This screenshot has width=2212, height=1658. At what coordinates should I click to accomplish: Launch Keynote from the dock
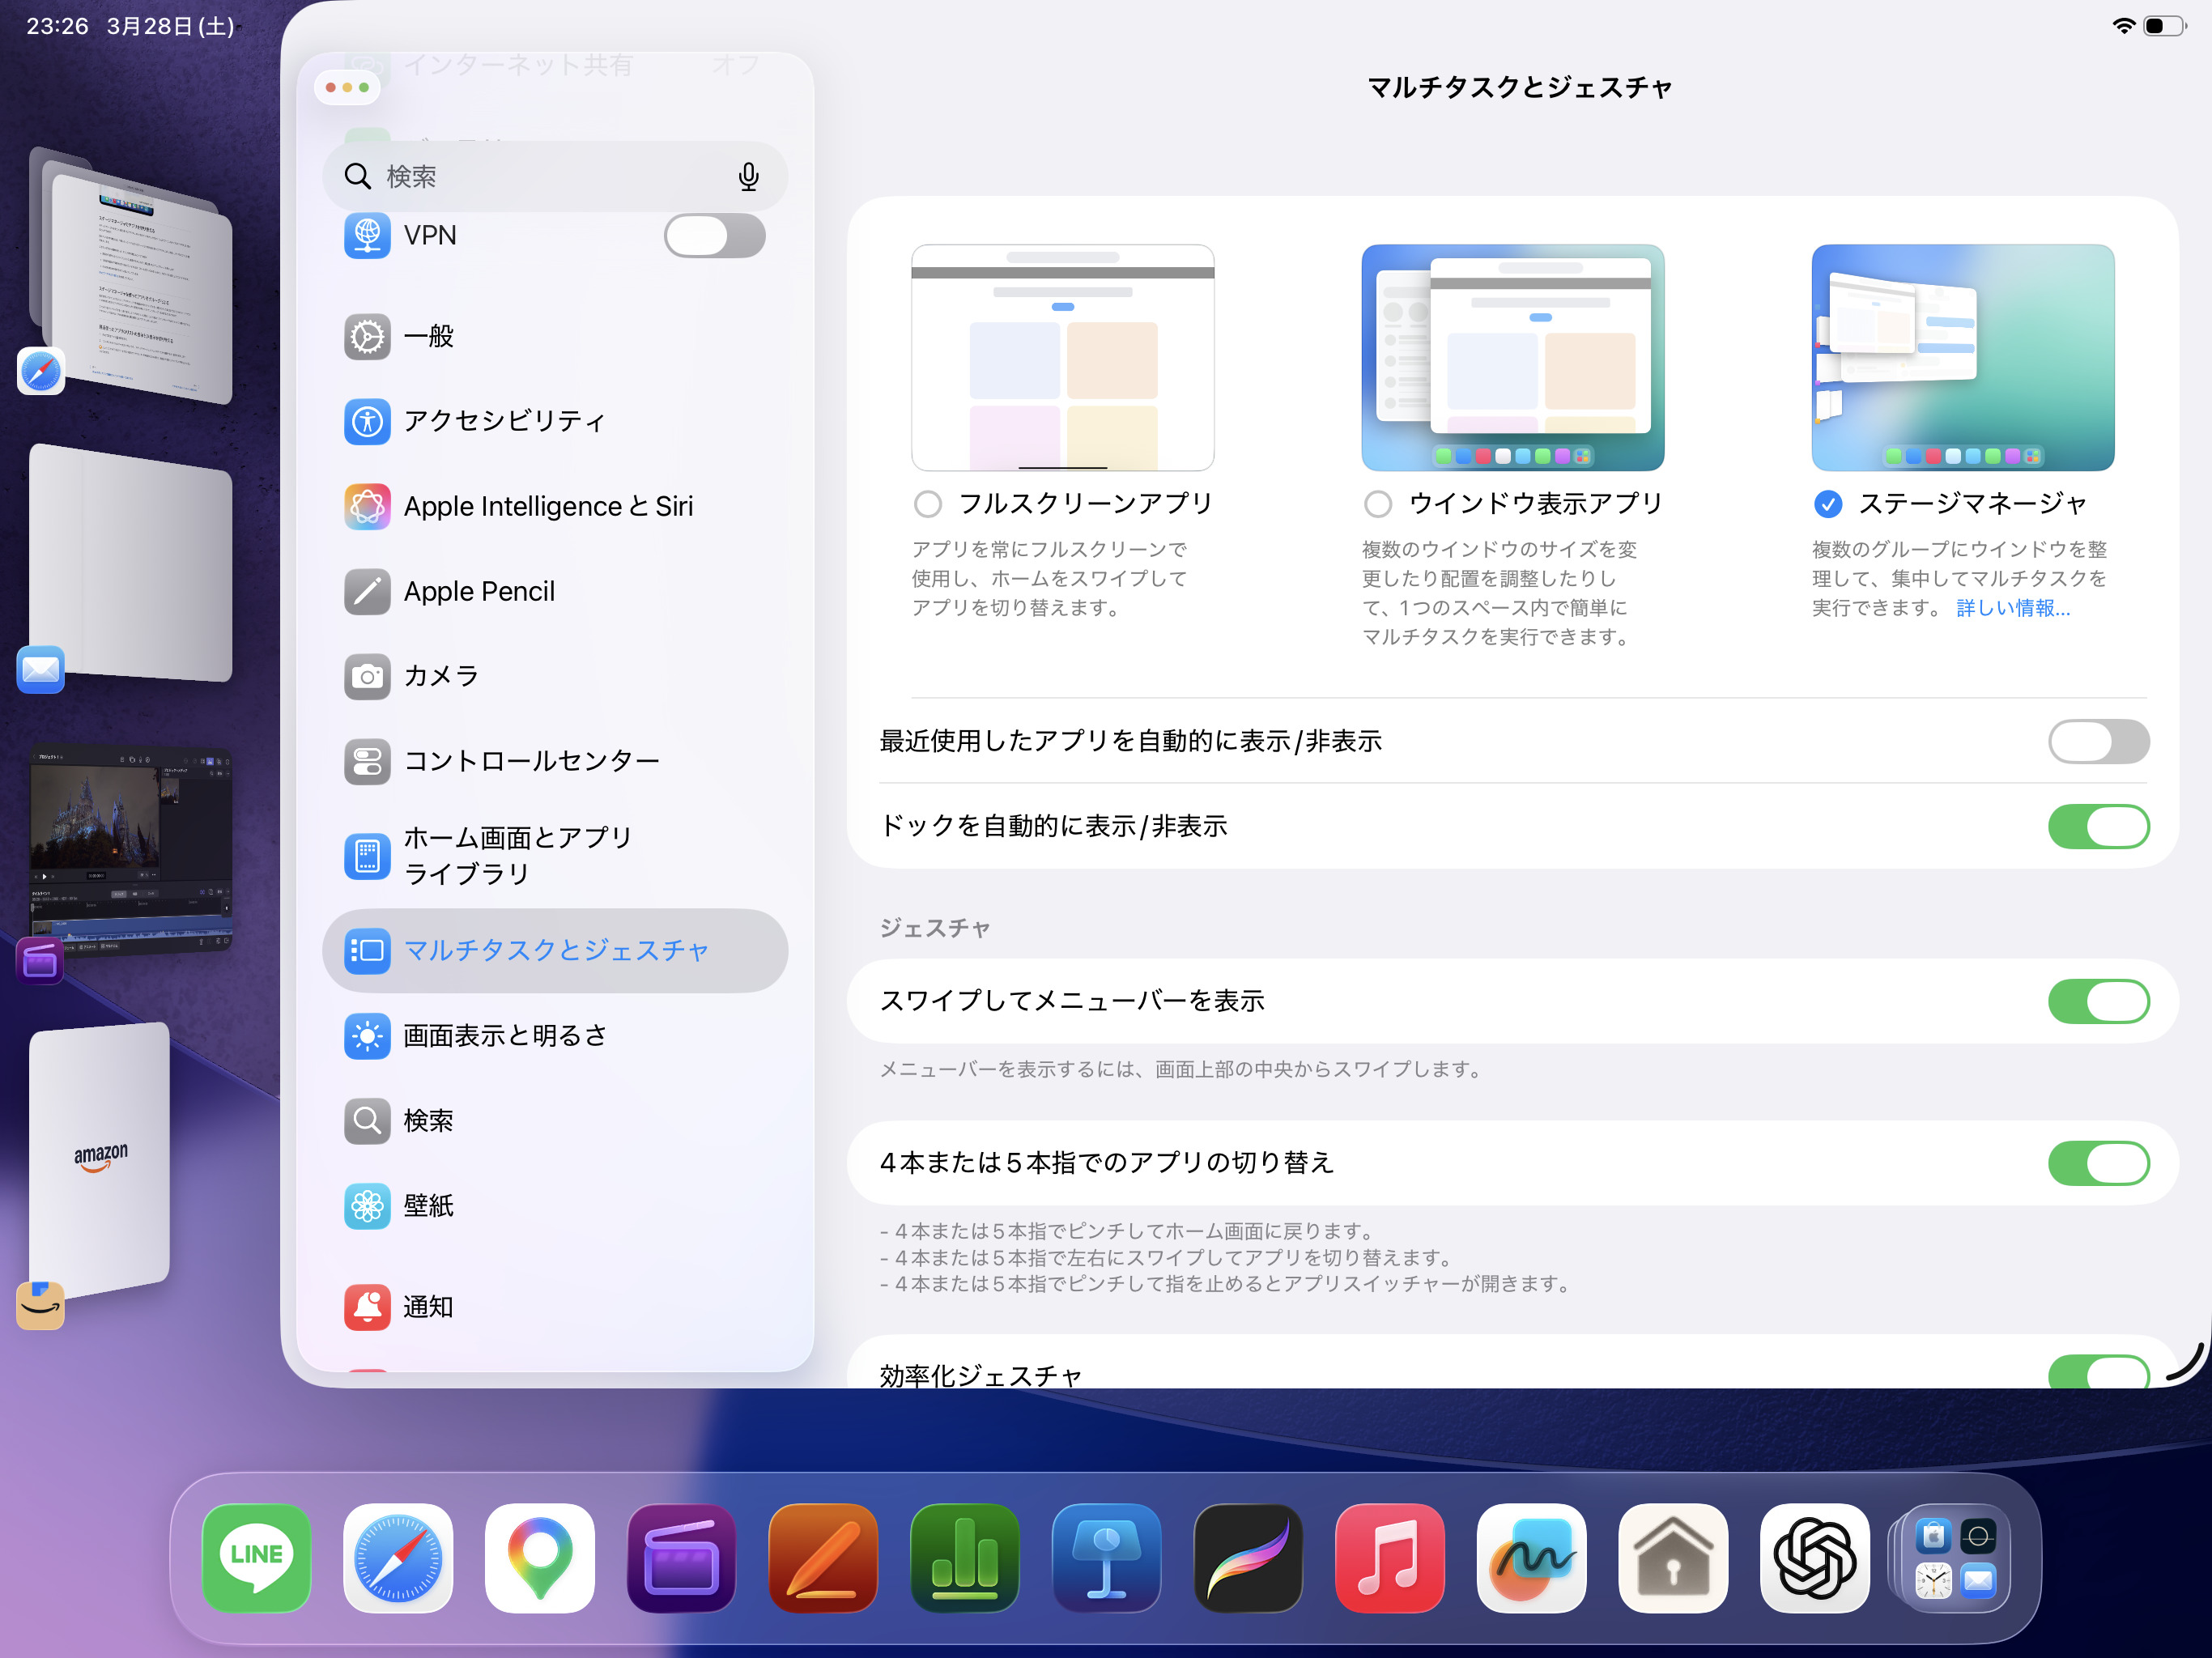[1106, 1557]
